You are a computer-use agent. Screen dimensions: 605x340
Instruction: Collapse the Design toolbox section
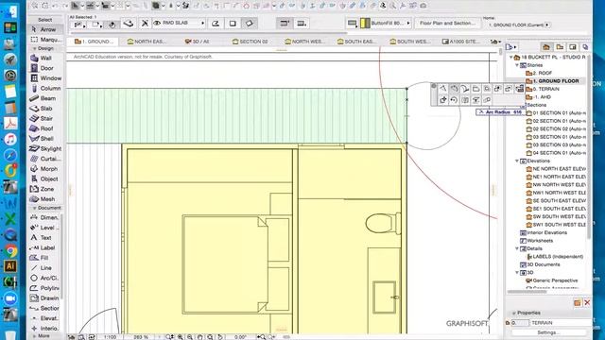(34, 48)
